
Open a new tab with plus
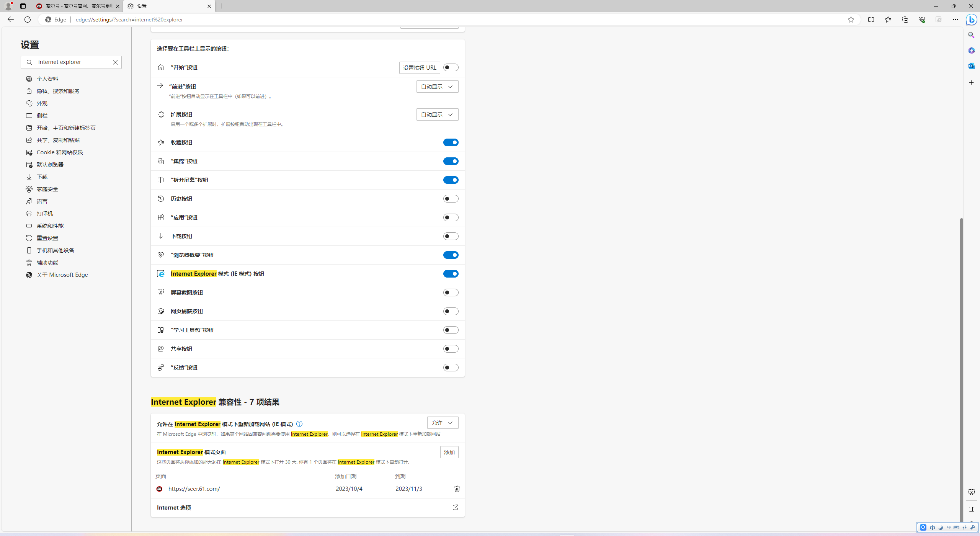point(222,6)
